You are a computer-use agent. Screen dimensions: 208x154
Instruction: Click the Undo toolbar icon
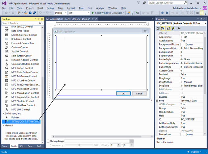[40, 13]
